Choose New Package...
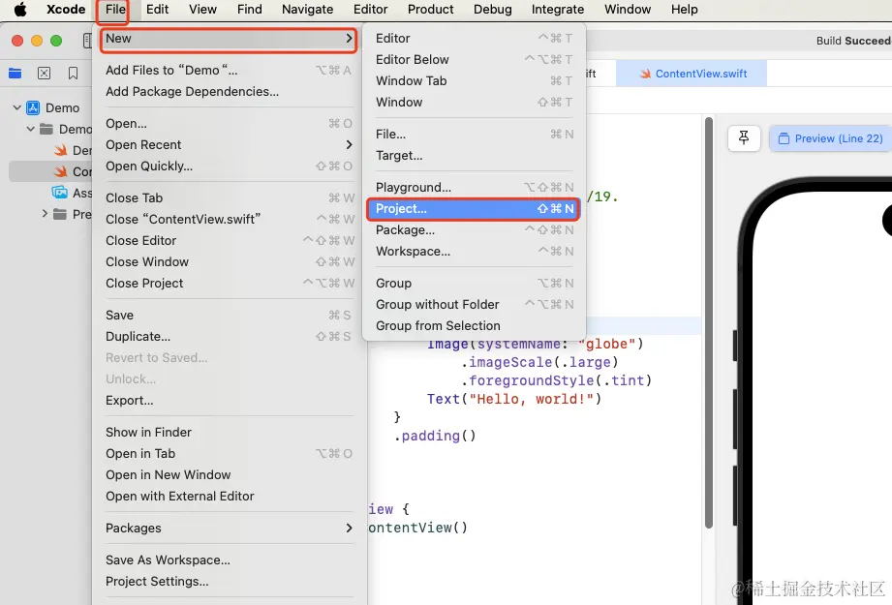892x605 pixels. 474,229
